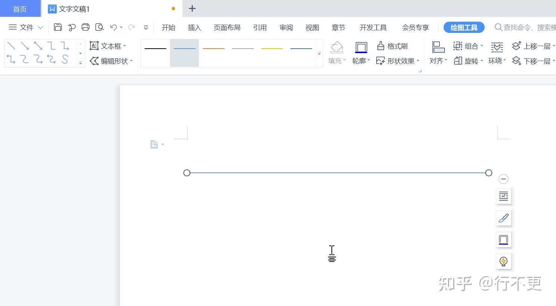Open print preview icon
The image size is (556, 306).
click(x=99, y=27)
